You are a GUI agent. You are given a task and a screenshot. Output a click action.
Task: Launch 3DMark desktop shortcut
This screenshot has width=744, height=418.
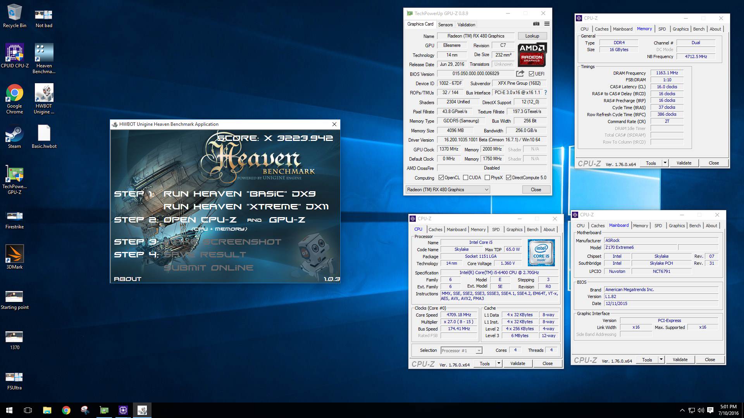15,257
